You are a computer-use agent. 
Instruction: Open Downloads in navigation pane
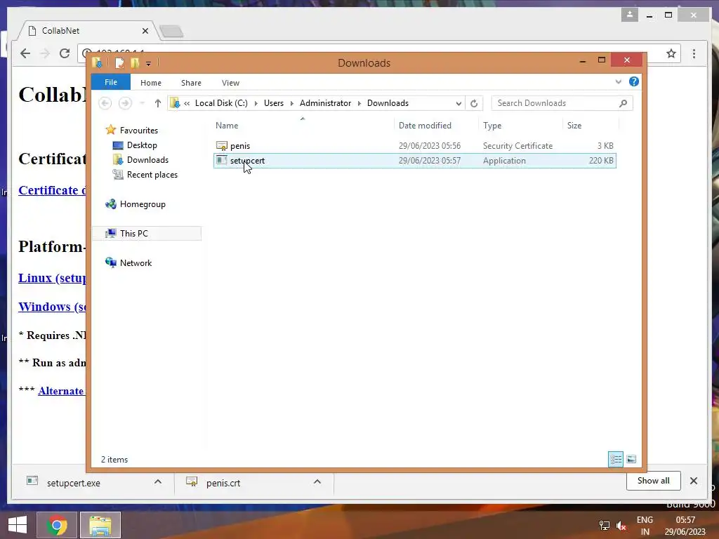(x=147, y=160)
